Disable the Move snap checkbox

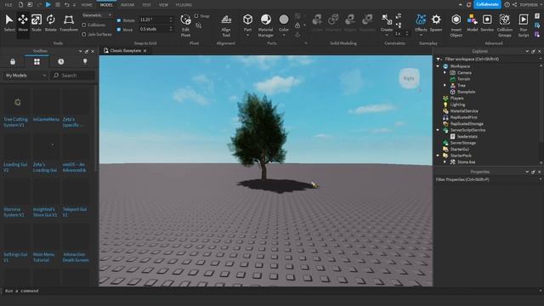(x=119, y=30)
